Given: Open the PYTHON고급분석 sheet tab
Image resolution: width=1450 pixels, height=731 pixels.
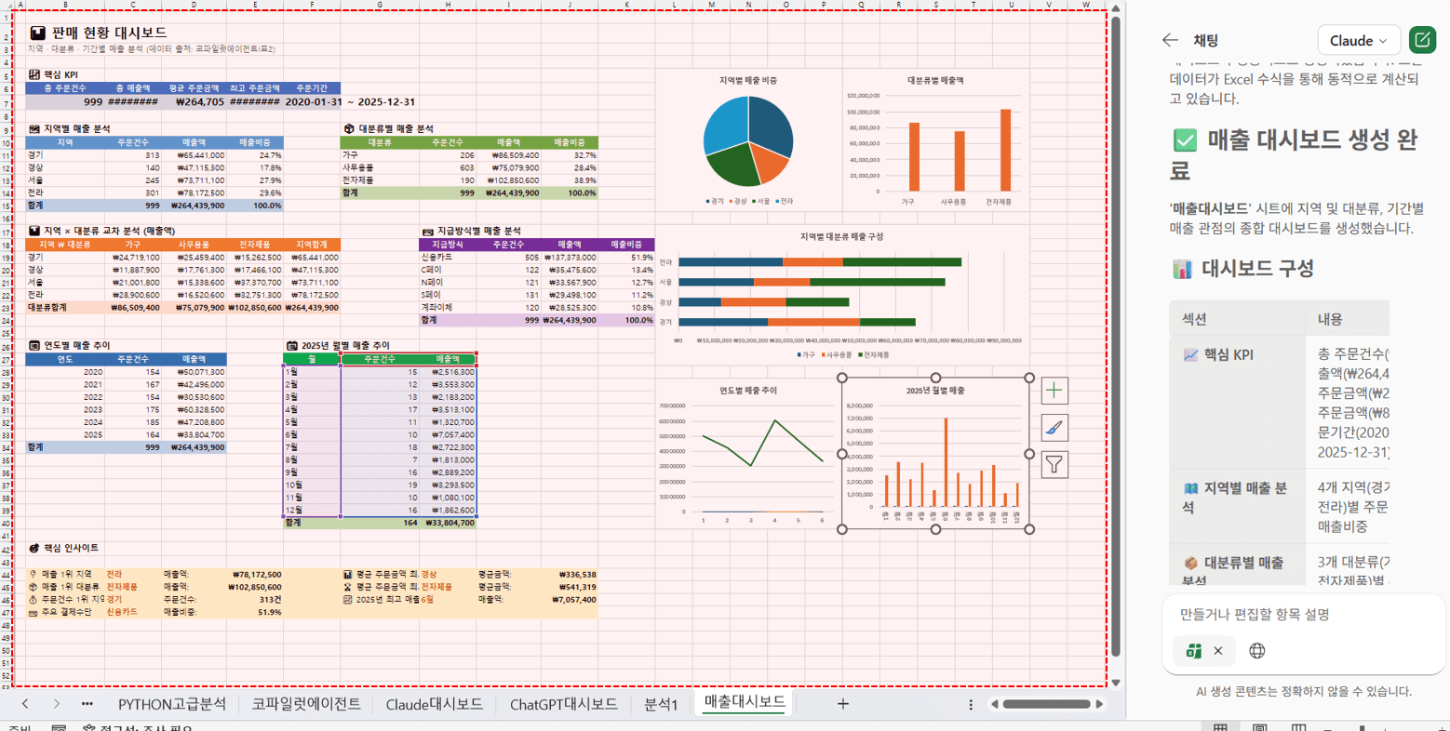Looking at the screenshot, I should (x=171, y=704).
